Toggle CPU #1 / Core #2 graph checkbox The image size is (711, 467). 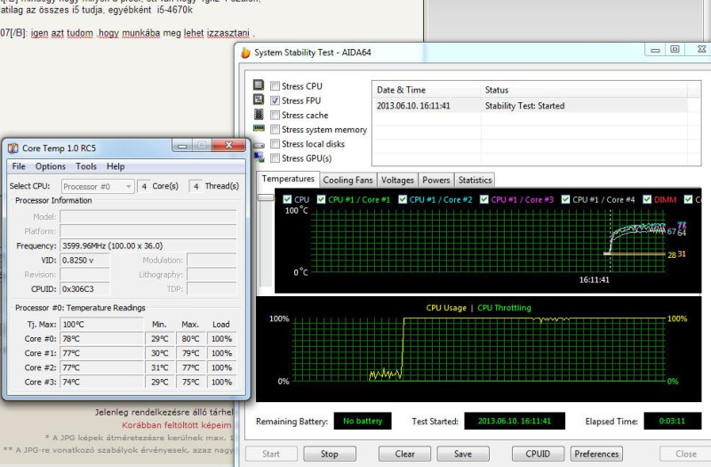(403, 199)
